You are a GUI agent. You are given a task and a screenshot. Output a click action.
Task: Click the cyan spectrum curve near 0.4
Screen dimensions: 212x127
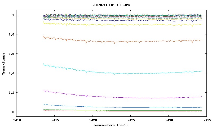point(122,73)
